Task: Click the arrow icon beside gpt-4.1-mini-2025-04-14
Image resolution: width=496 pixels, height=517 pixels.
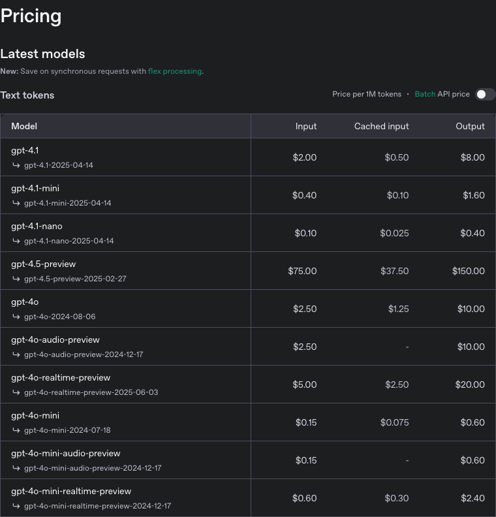Action: [16, 203]
